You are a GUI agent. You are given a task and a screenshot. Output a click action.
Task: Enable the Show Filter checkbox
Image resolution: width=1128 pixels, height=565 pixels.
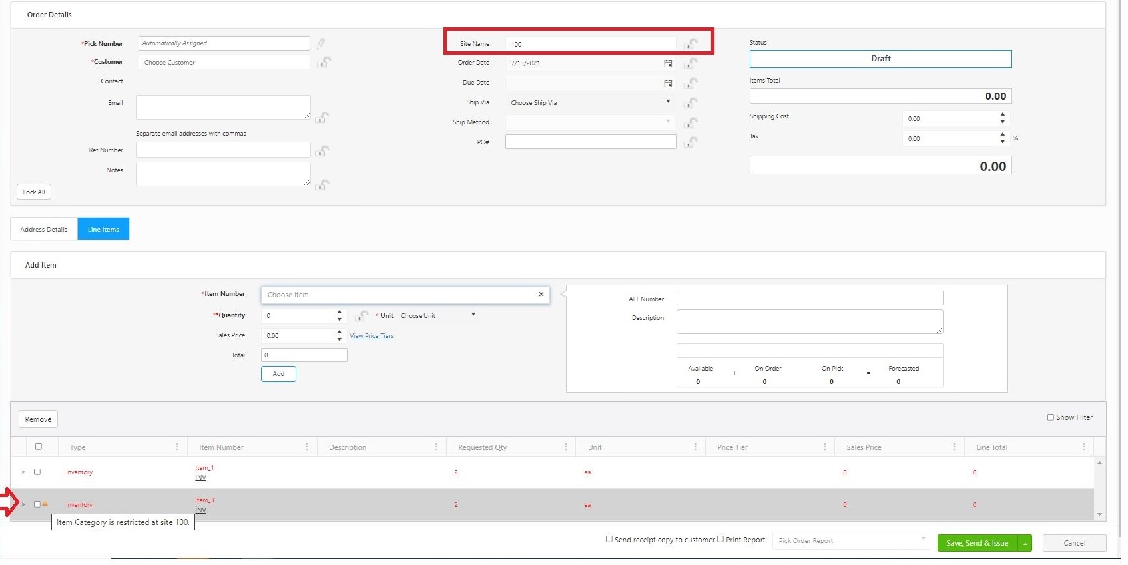pos(1051,418)
